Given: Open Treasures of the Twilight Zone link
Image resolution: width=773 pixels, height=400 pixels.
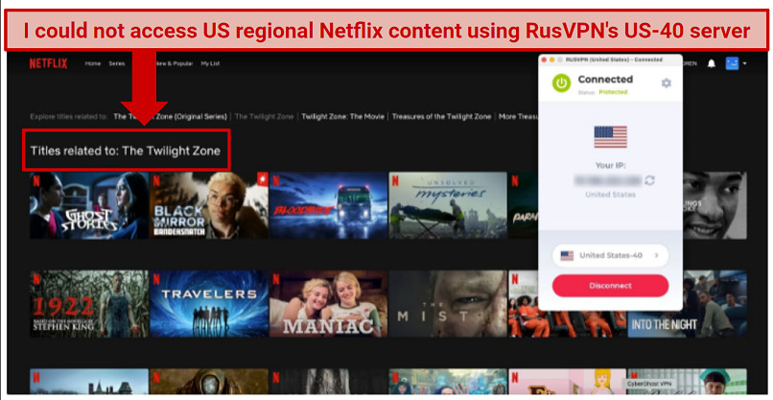Looking at the screenshot, I should point(441,117).
